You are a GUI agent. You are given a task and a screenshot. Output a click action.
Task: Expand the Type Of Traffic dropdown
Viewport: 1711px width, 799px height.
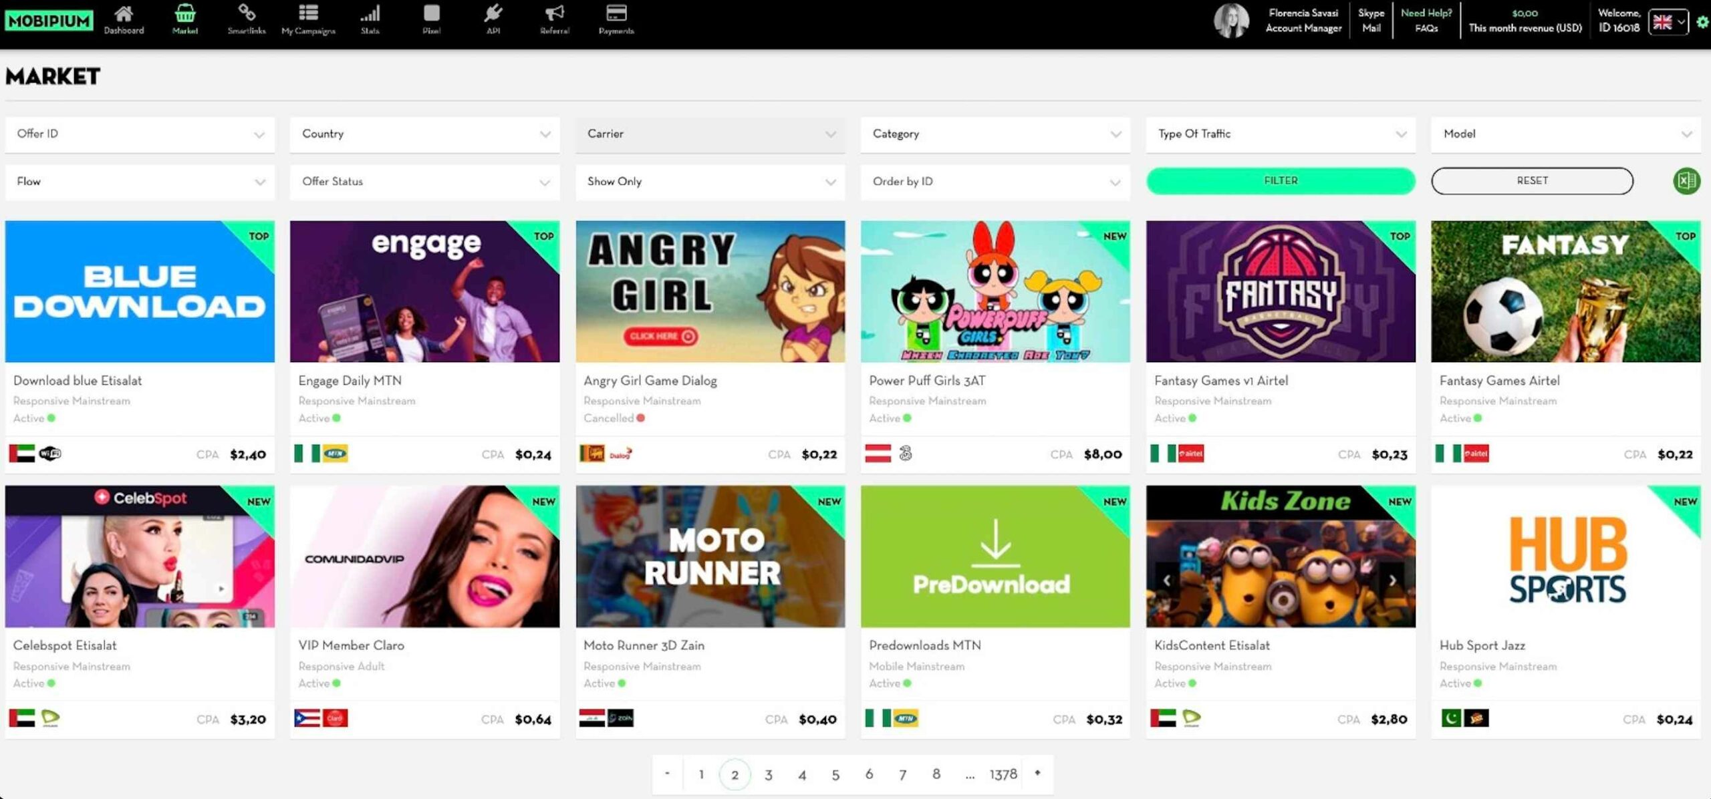[1281, 134]
